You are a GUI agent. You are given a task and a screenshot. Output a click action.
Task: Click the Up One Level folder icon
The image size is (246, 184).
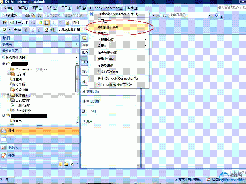[40, 23]
